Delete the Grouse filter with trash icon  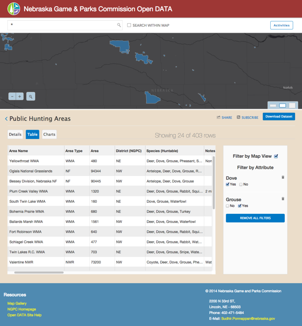point(283,199)
